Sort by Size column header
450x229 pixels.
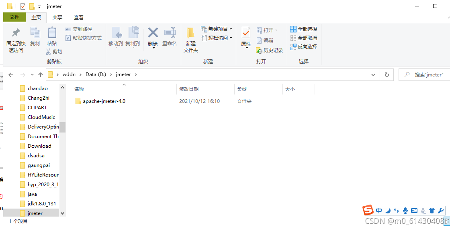pos(299,89)
